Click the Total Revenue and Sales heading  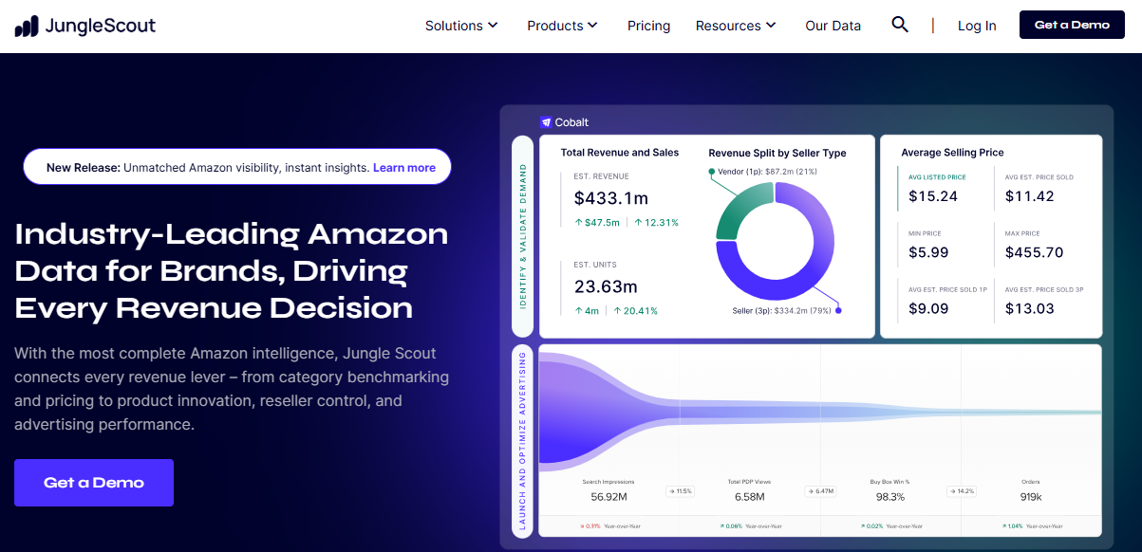(x=620, y=152)
